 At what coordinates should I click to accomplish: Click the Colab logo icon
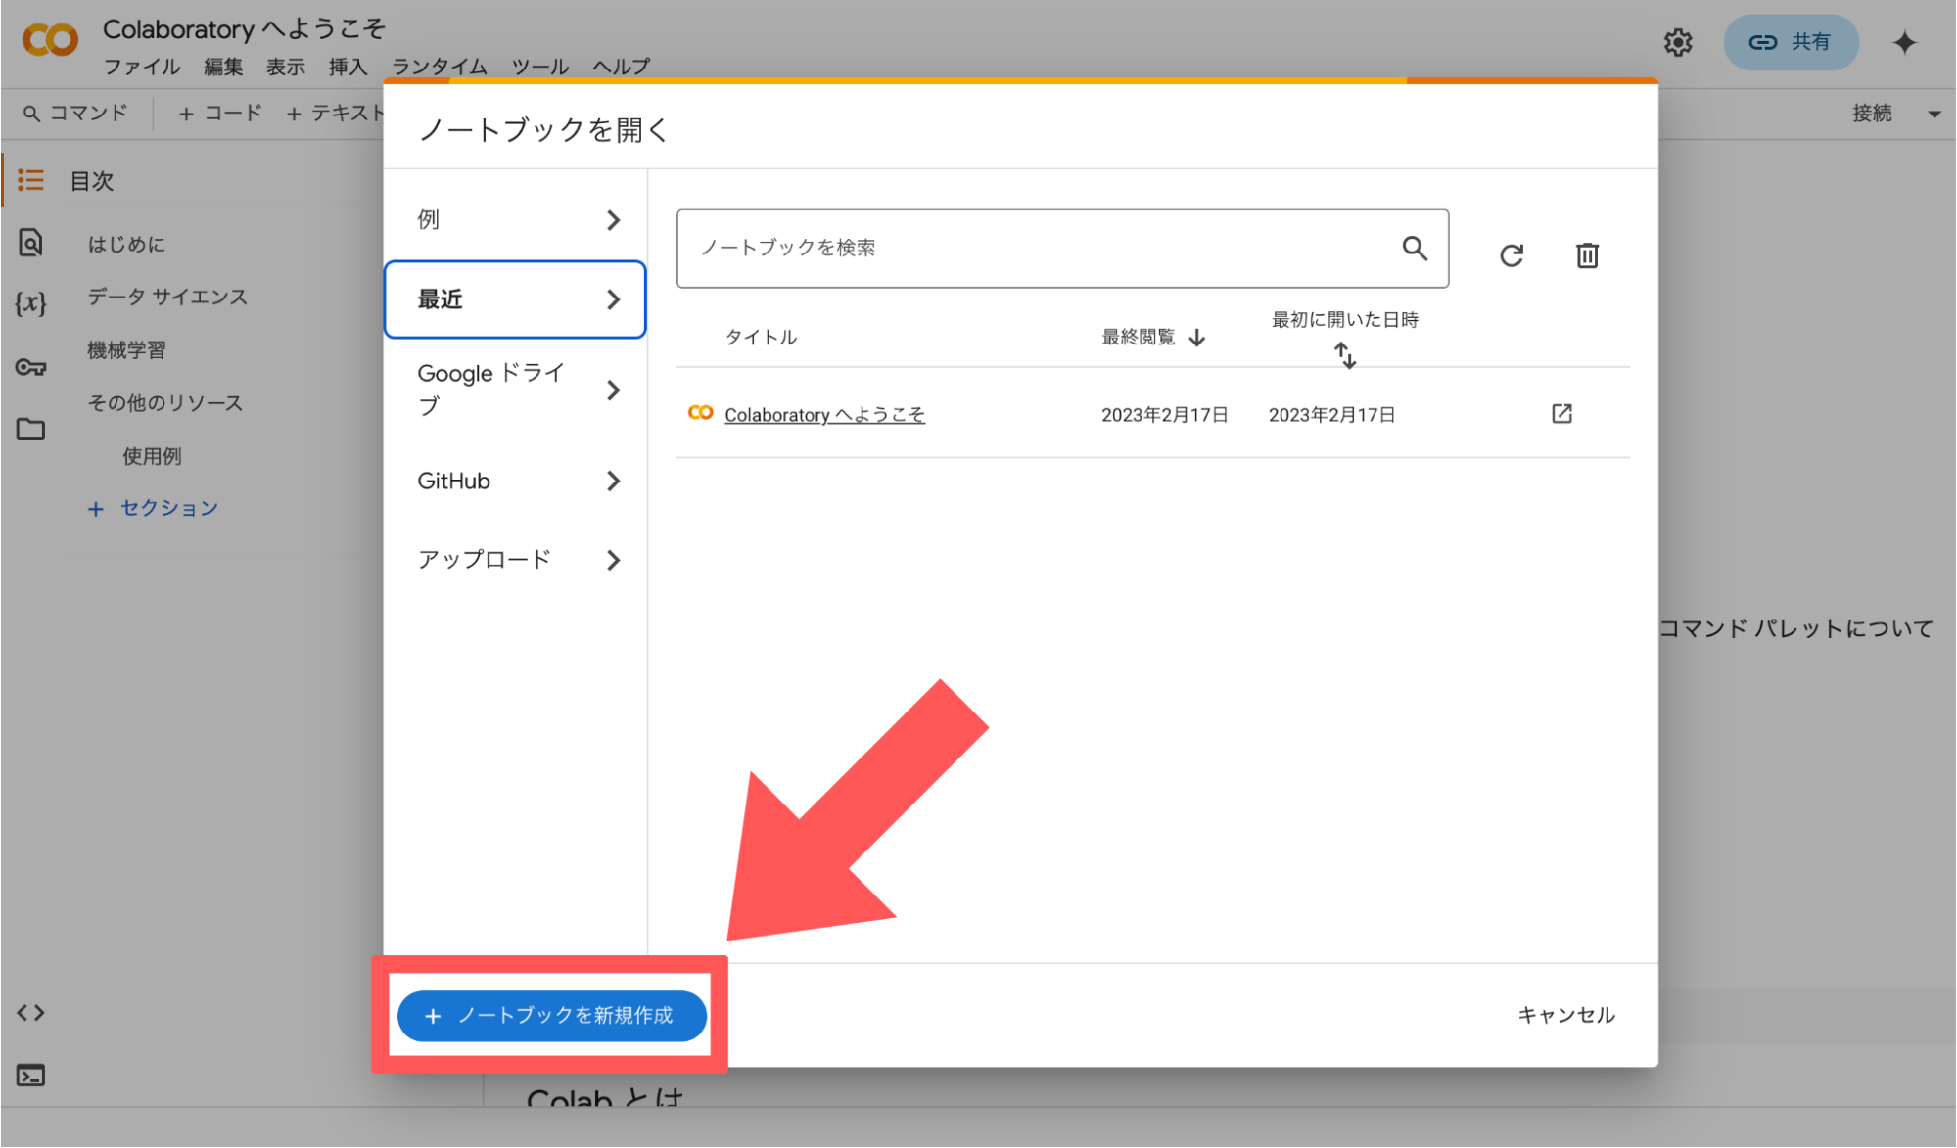pos(50,40)
